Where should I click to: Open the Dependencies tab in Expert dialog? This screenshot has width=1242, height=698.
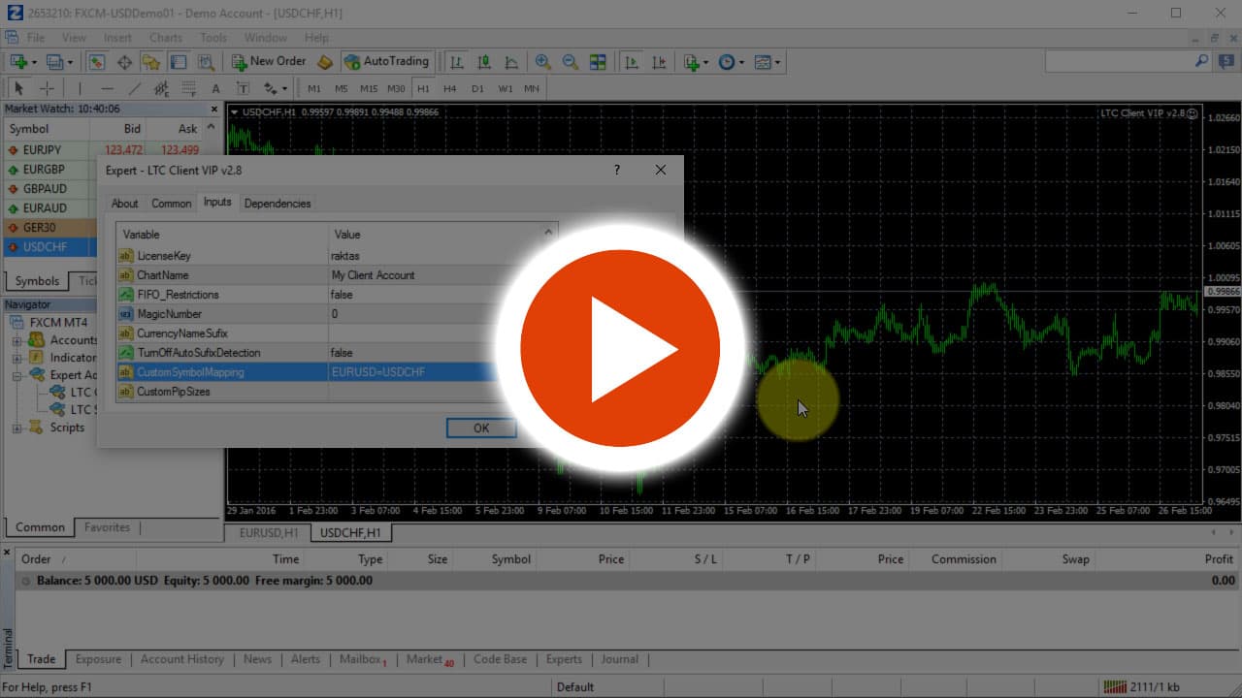click(x=278, y=204)
